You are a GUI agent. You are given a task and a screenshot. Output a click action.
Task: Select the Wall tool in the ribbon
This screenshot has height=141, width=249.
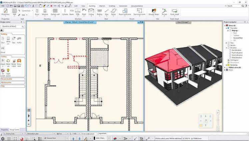pos(14,12)
